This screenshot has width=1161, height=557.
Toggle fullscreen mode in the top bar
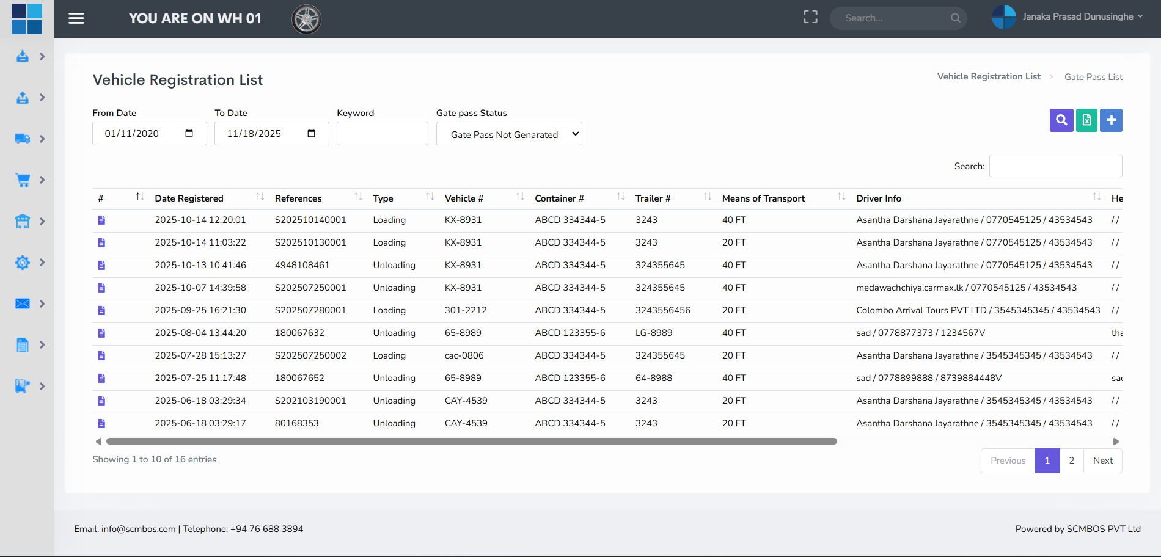pos(810,17)
